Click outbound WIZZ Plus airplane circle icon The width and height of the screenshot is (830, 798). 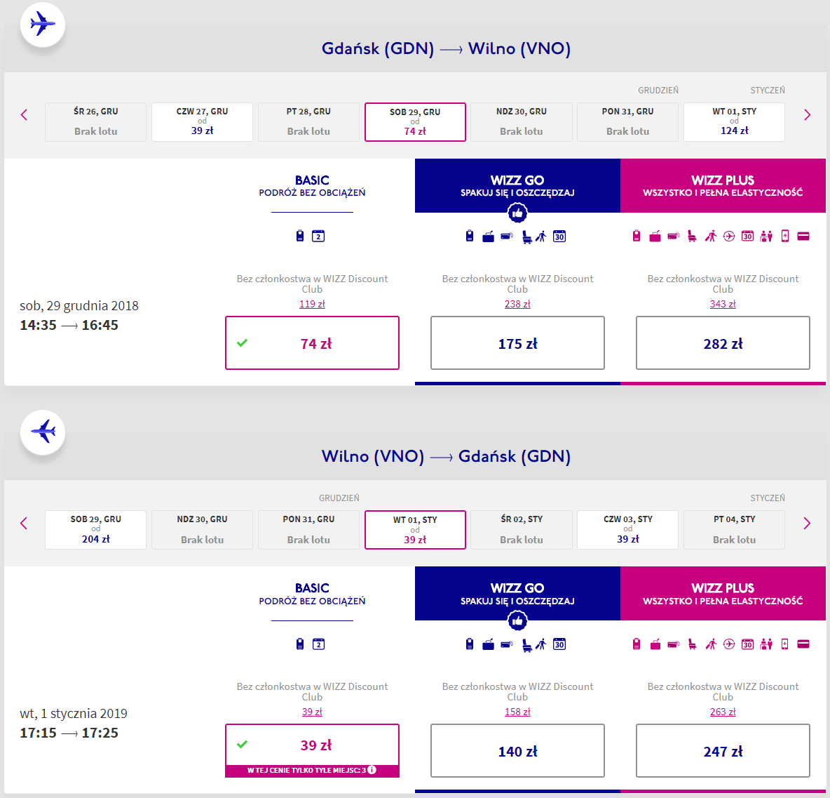729,237
